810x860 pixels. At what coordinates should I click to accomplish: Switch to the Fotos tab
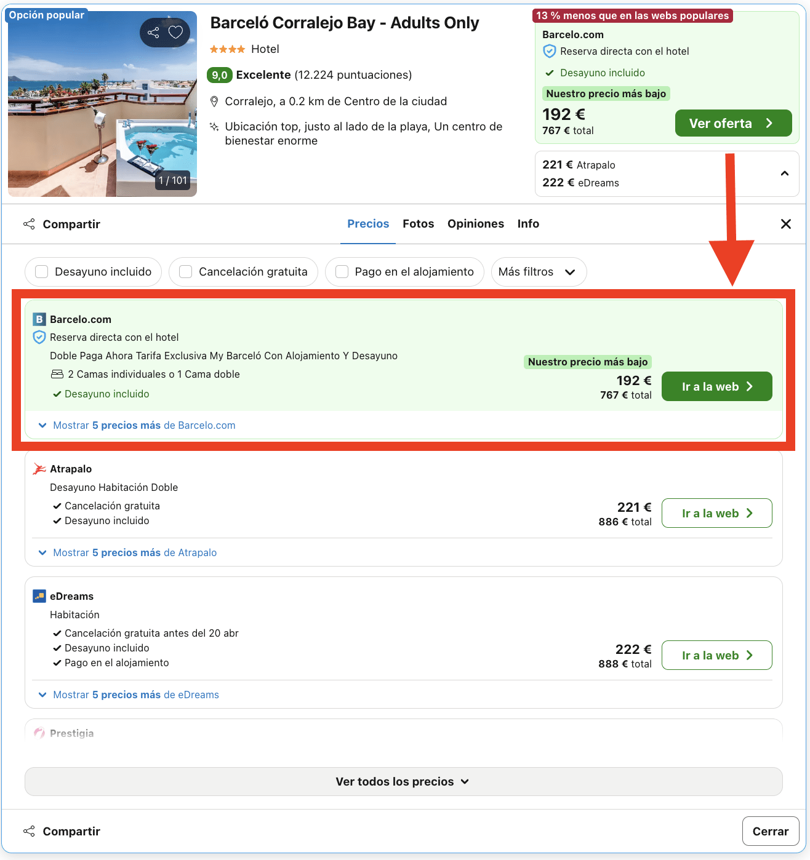[418, 223]
